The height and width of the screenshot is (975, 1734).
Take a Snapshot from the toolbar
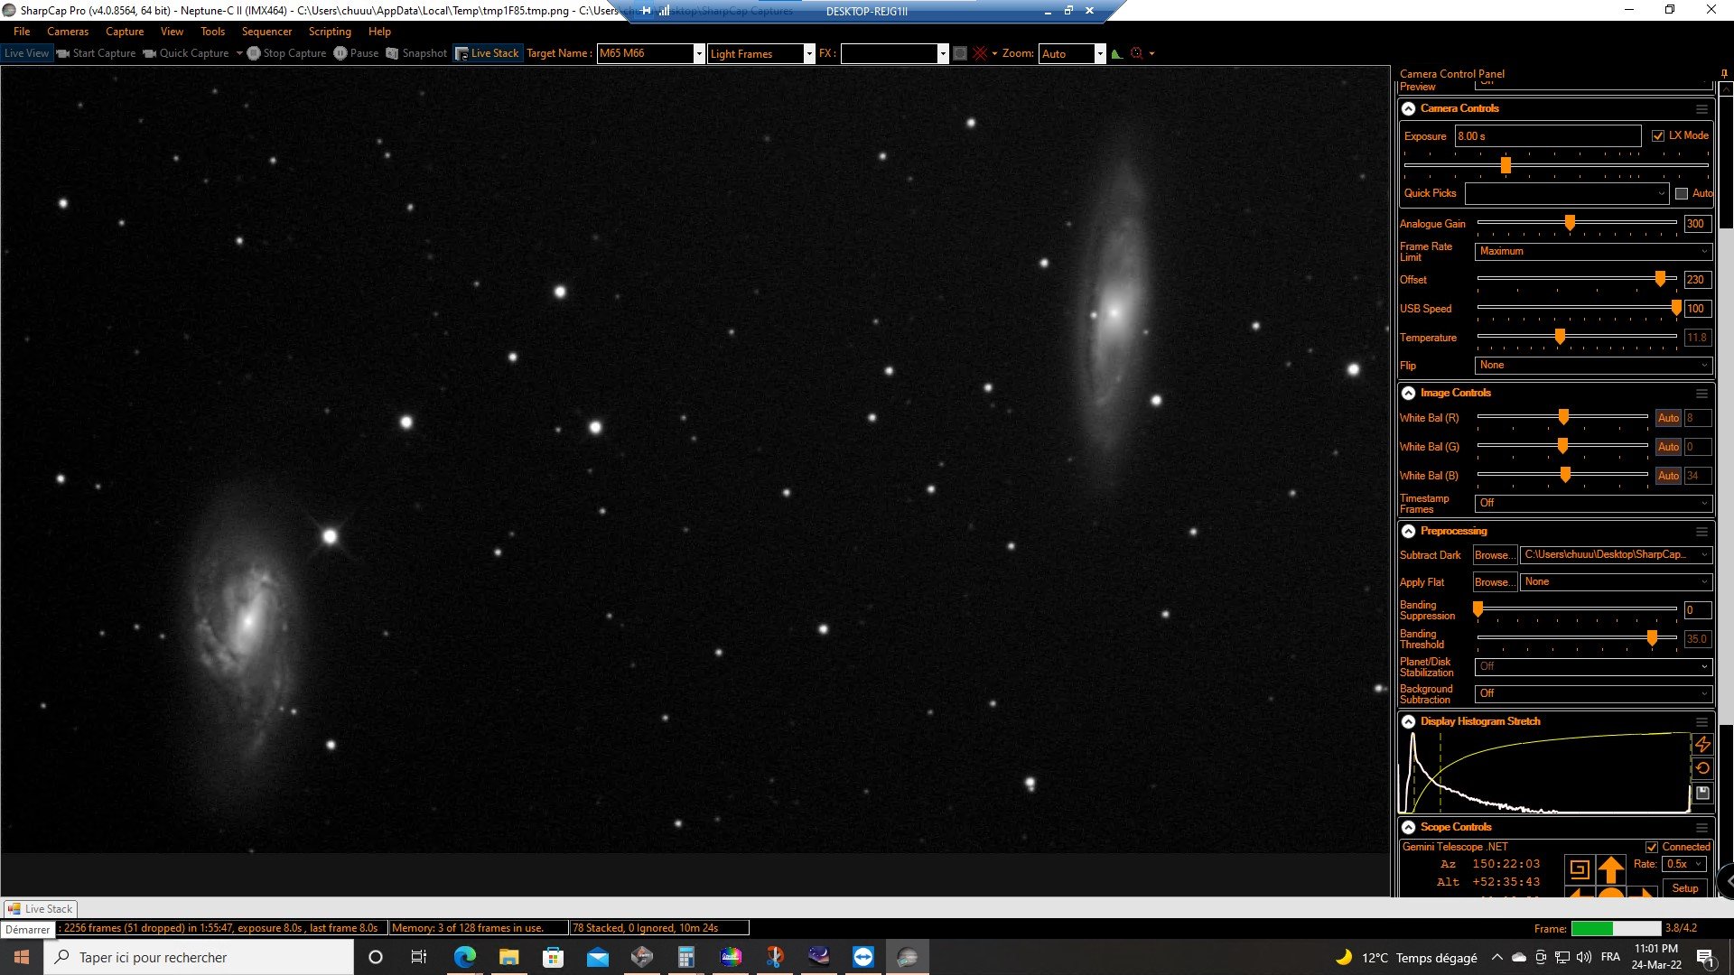coord(416,53)
